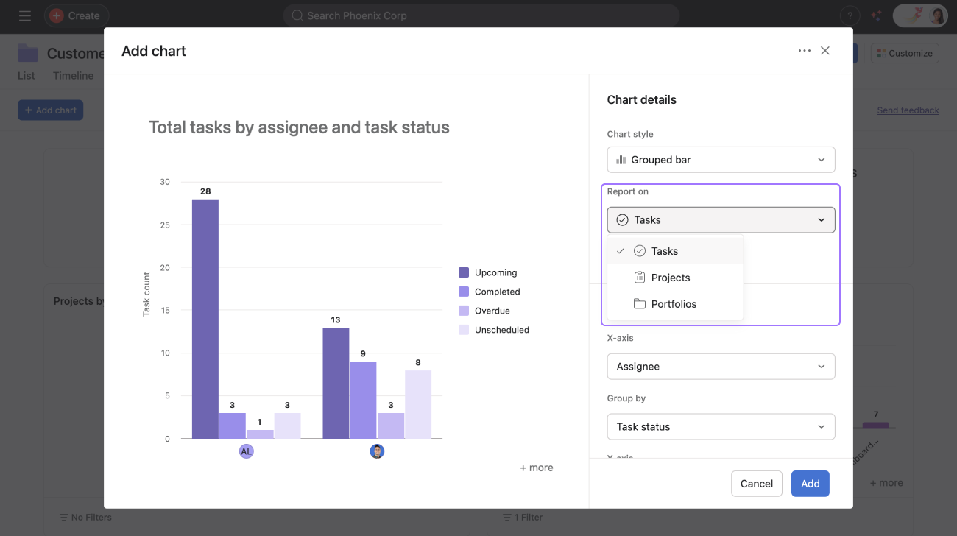Toggle the Completed legend series

pyautogui.click(x=497, y=292)
